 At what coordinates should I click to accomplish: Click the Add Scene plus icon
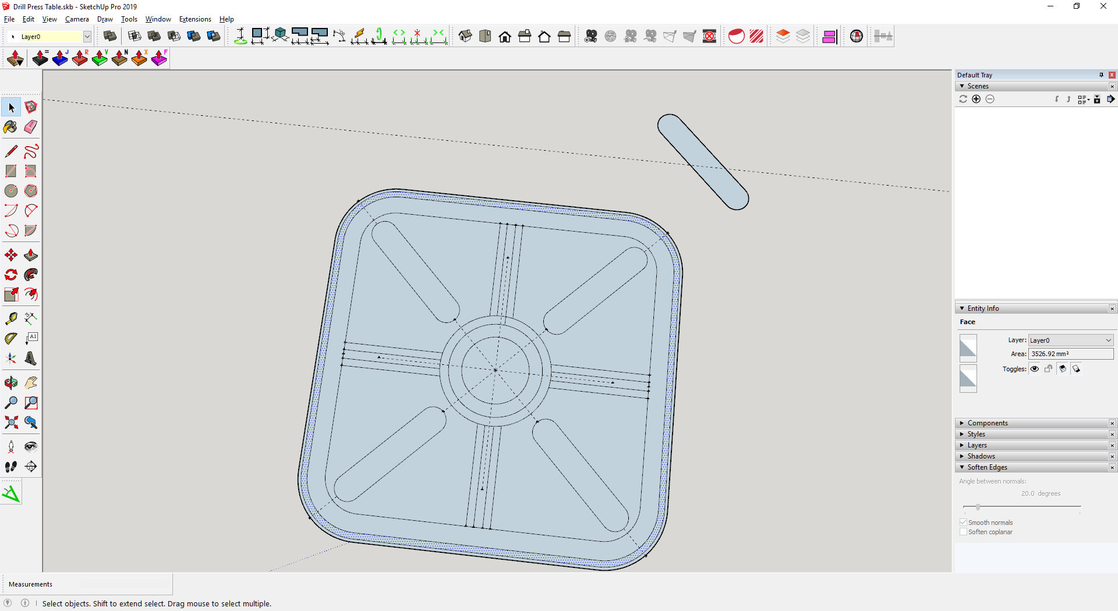pyautogui.click(x=977, y=100)
